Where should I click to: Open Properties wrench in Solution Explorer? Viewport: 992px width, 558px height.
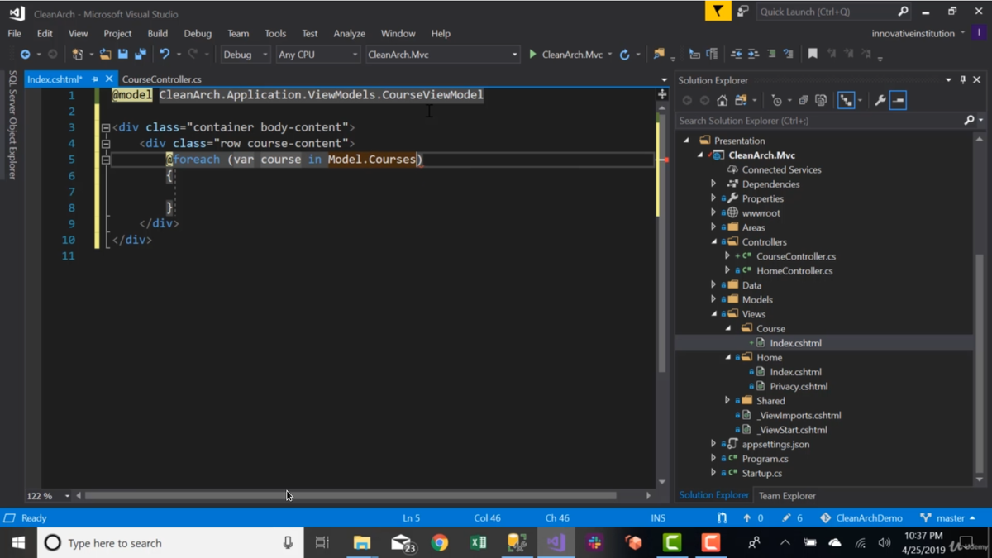pos(880,101)
